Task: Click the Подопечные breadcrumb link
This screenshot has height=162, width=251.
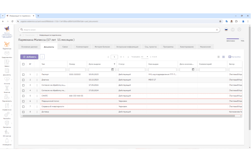Action: [x=30, y=35]
